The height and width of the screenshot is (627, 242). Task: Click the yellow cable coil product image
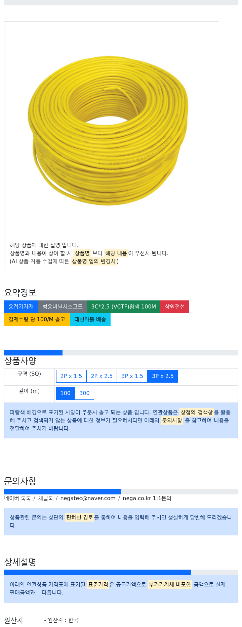pyautogui.click(x=108, y=130)
